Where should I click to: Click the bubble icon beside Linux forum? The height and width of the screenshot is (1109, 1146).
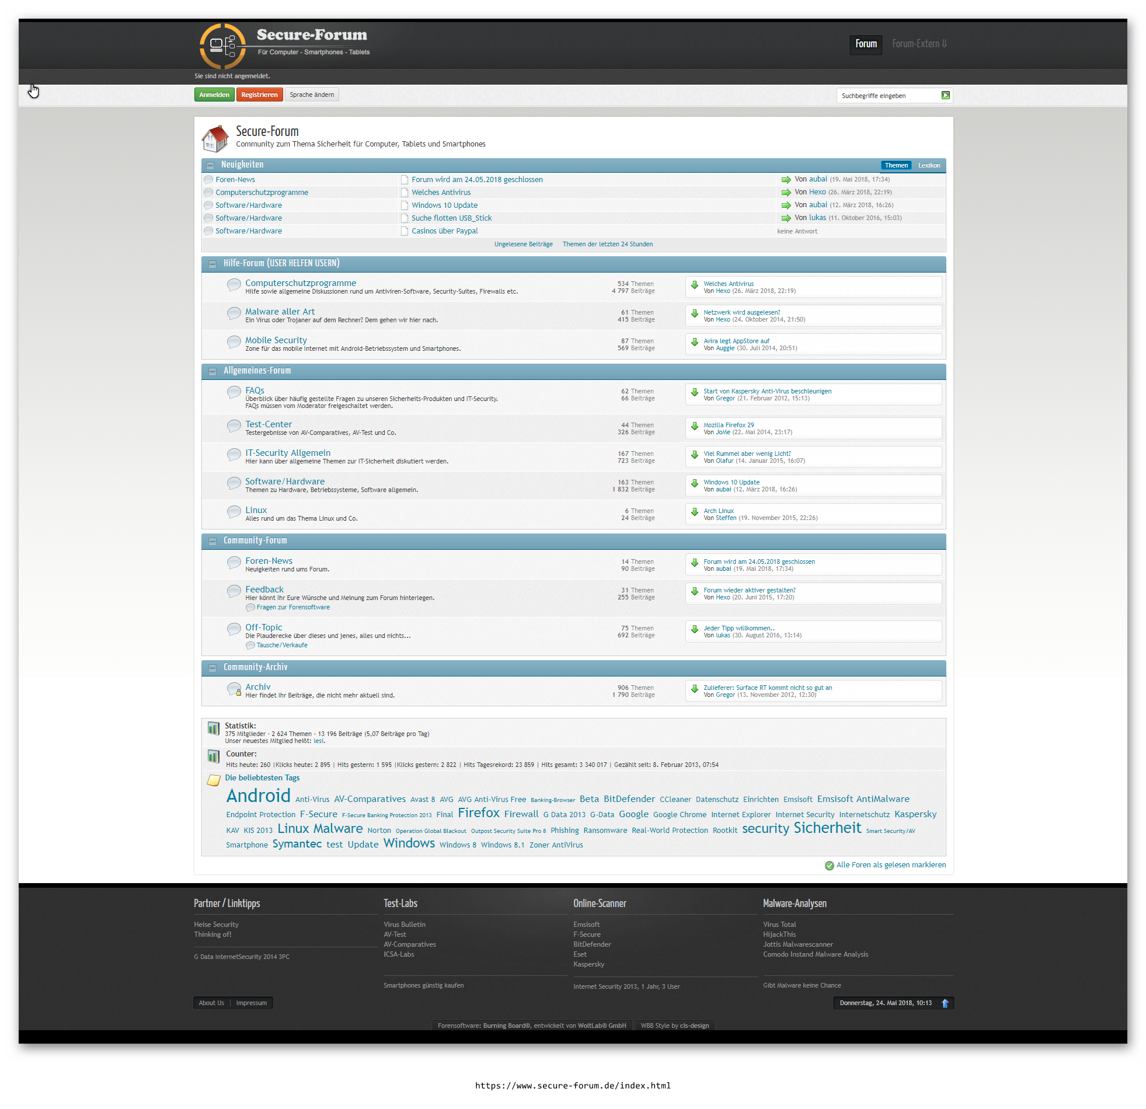(x=234, y=512)
